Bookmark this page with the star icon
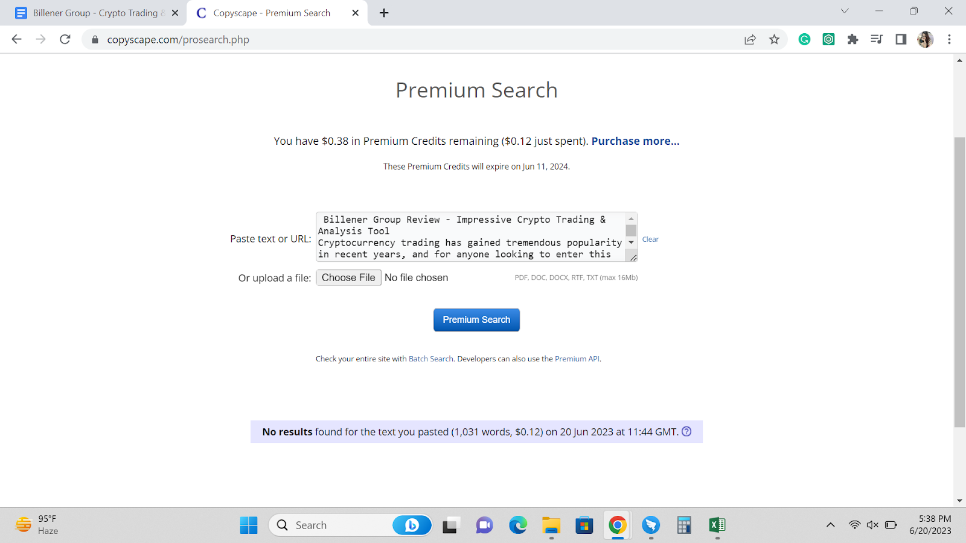This screenshot has height=543, width=966. pyautogui.click(x=774, y=40)
